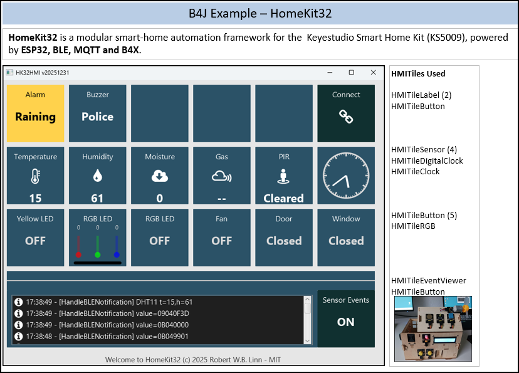Click info icon of DHT11 t=15,h=61 event
The width and height of the screenshot is (519, 373).
(x=19, y=302)
